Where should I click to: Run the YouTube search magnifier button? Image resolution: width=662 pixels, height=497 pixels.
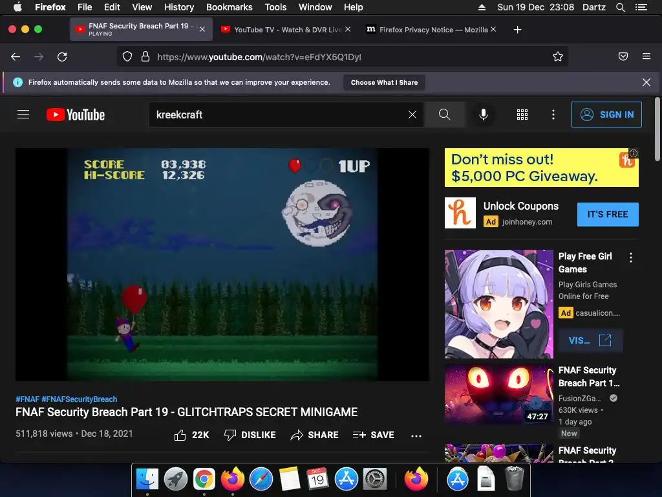[445, 115]
